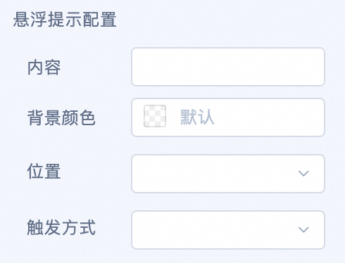Expand tooltip position options via 位置 arrow

point(303,174)
